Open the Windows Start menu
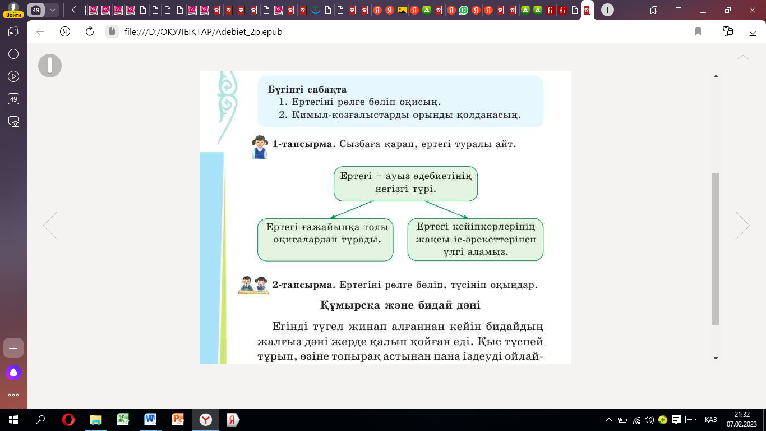 click(x=13, y=419)
